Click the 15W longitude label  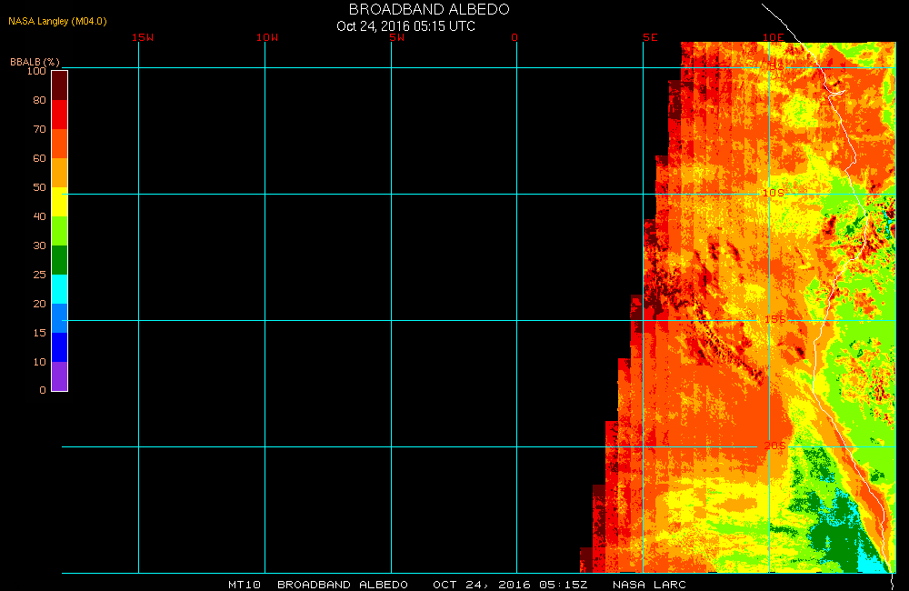coord(142,37)
